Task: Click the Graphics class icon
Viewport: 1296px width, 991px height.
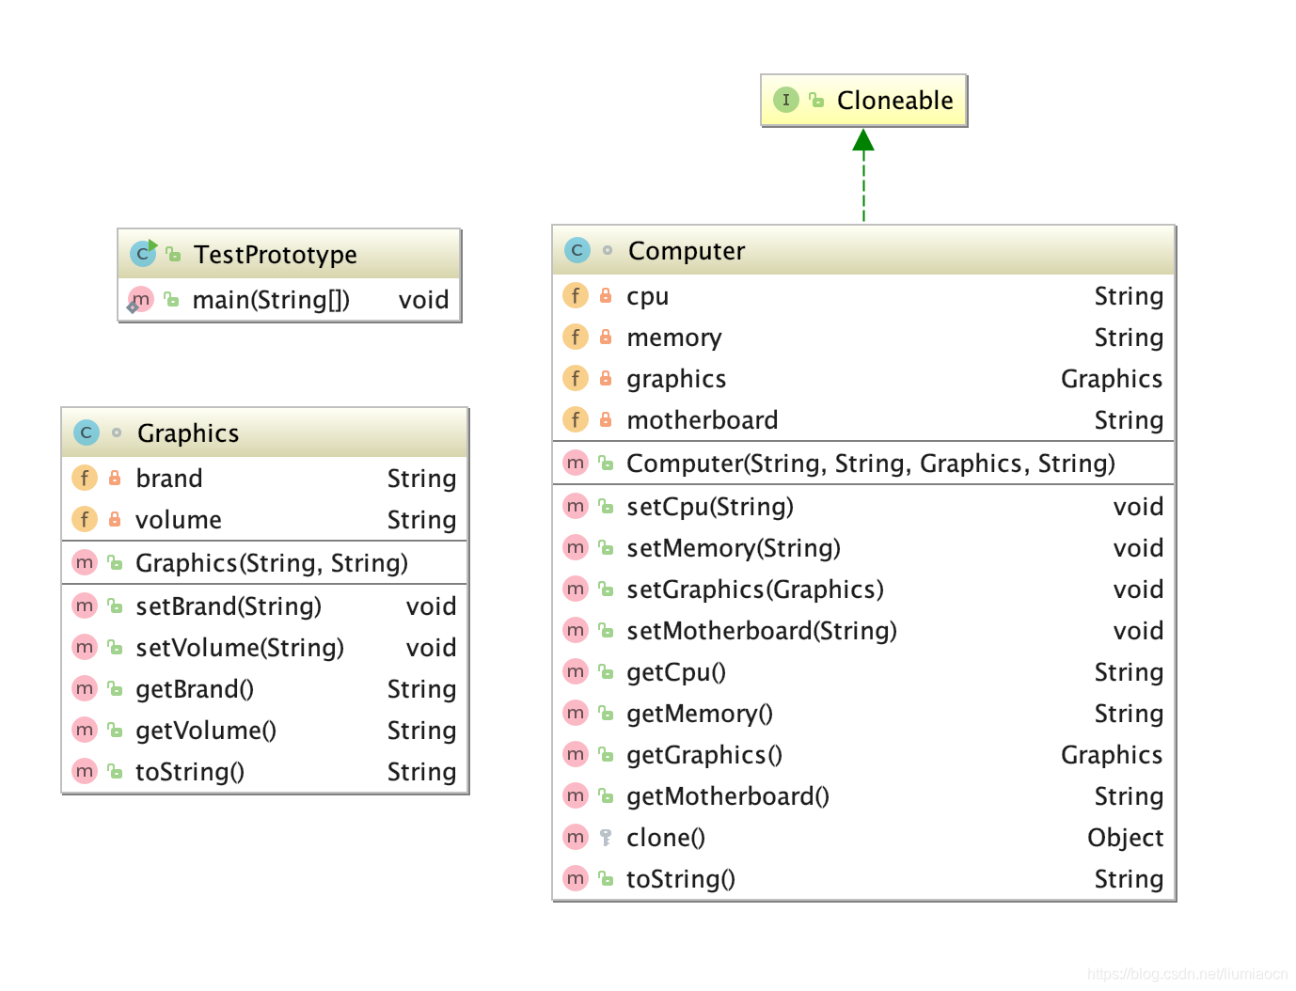Action: click(x=86, y=433)
